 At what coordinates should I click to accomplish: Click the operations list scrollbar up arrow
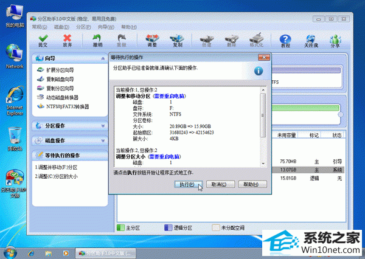click(263, 90)
